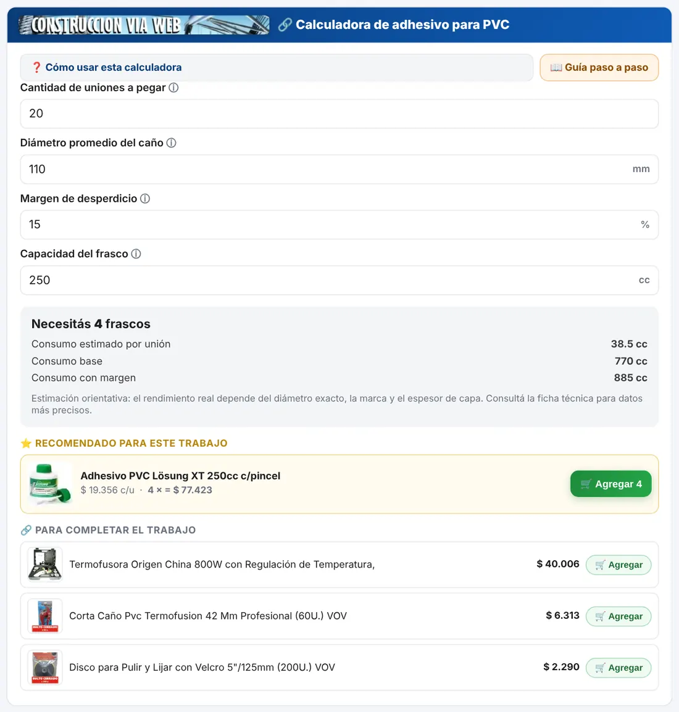Add 4 adhesive bottles with 'Agregar 4'
679x712 pixels.
pos(610,484)
